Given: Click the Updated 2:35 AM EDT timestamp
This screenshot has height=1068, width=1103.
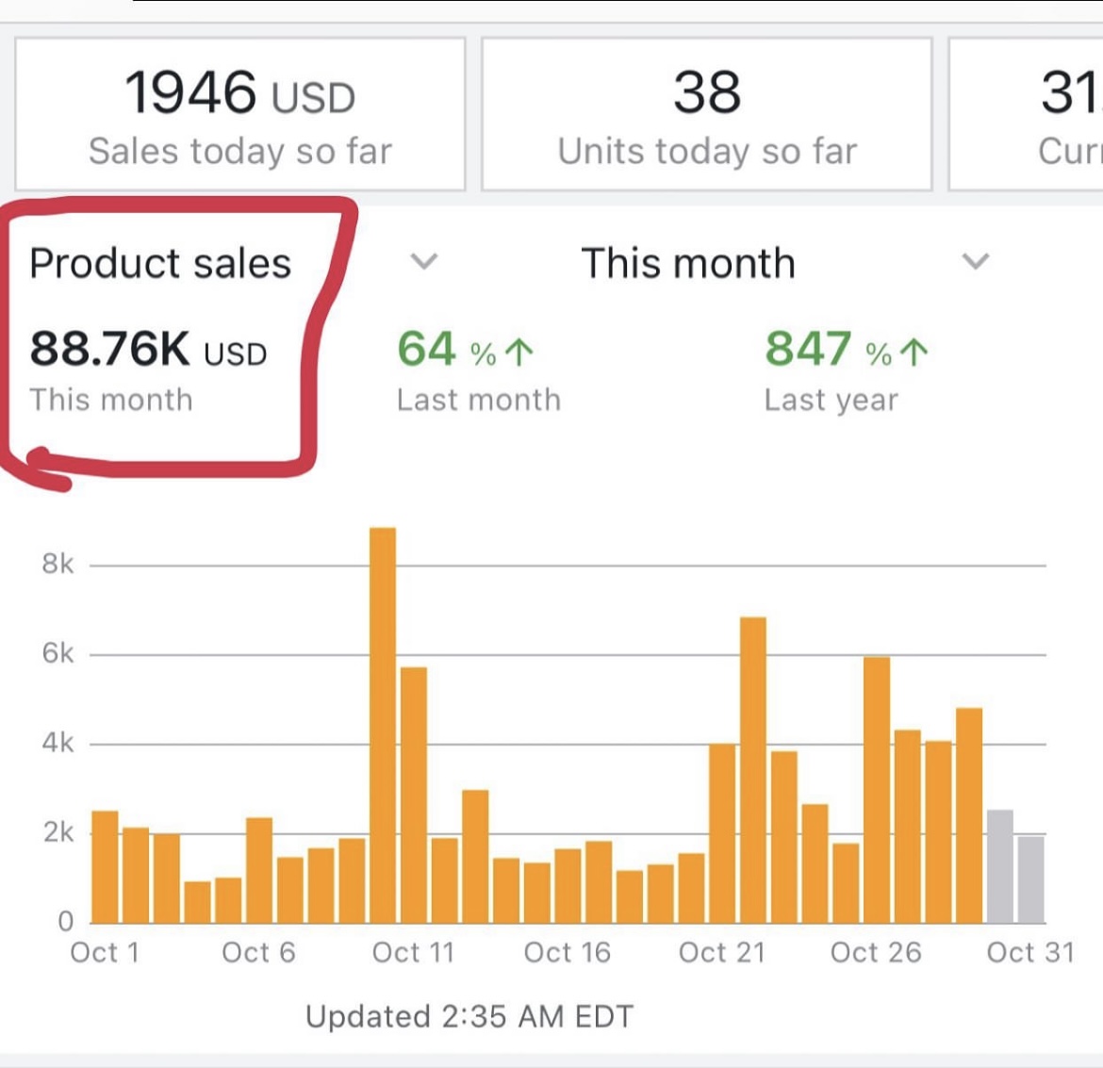Looking at the screenshot, I should coord(469,1016).
